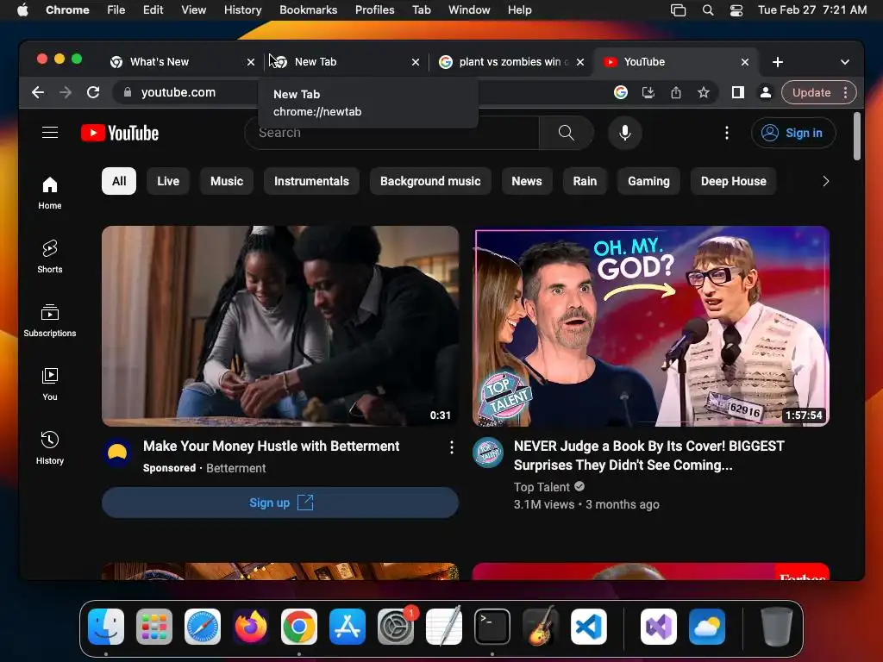The height and width of the screenshot is (662, 883).
Task: Select the News filter chip
Action: [x=527, y=181]
